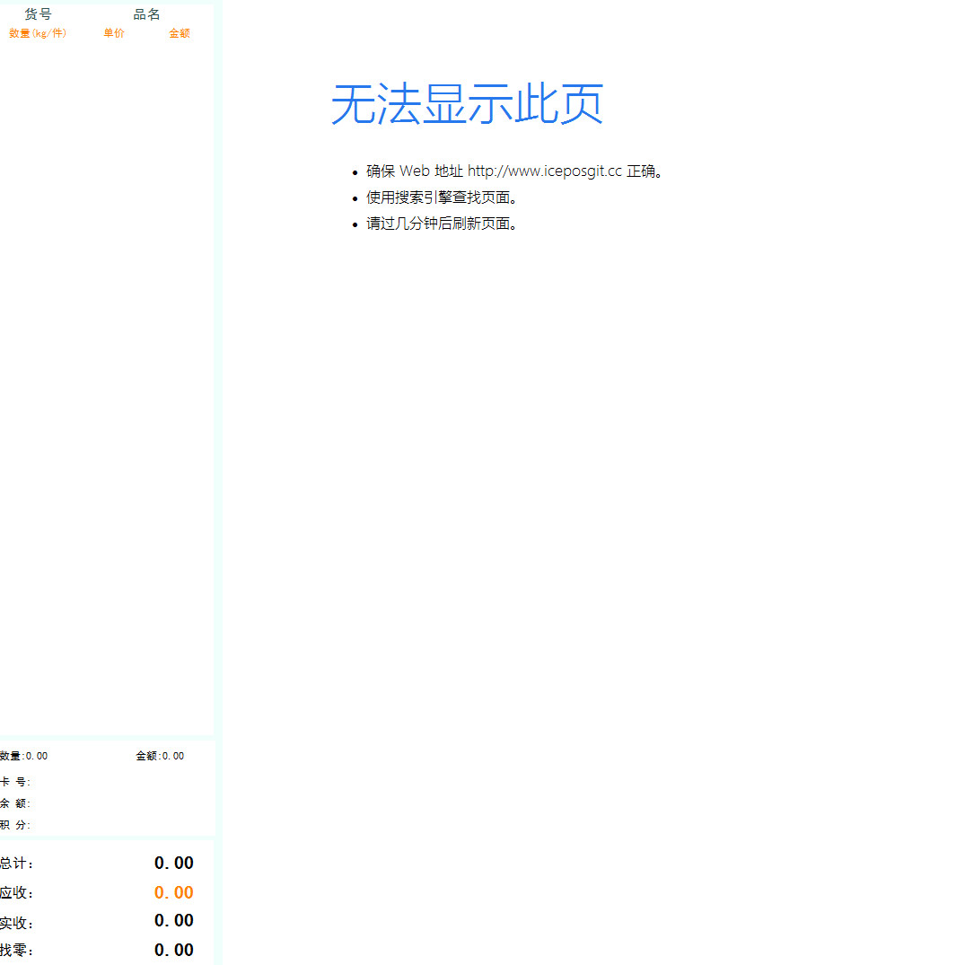
Task: Click the 实收 received amount value
Action: coord(173,920)
